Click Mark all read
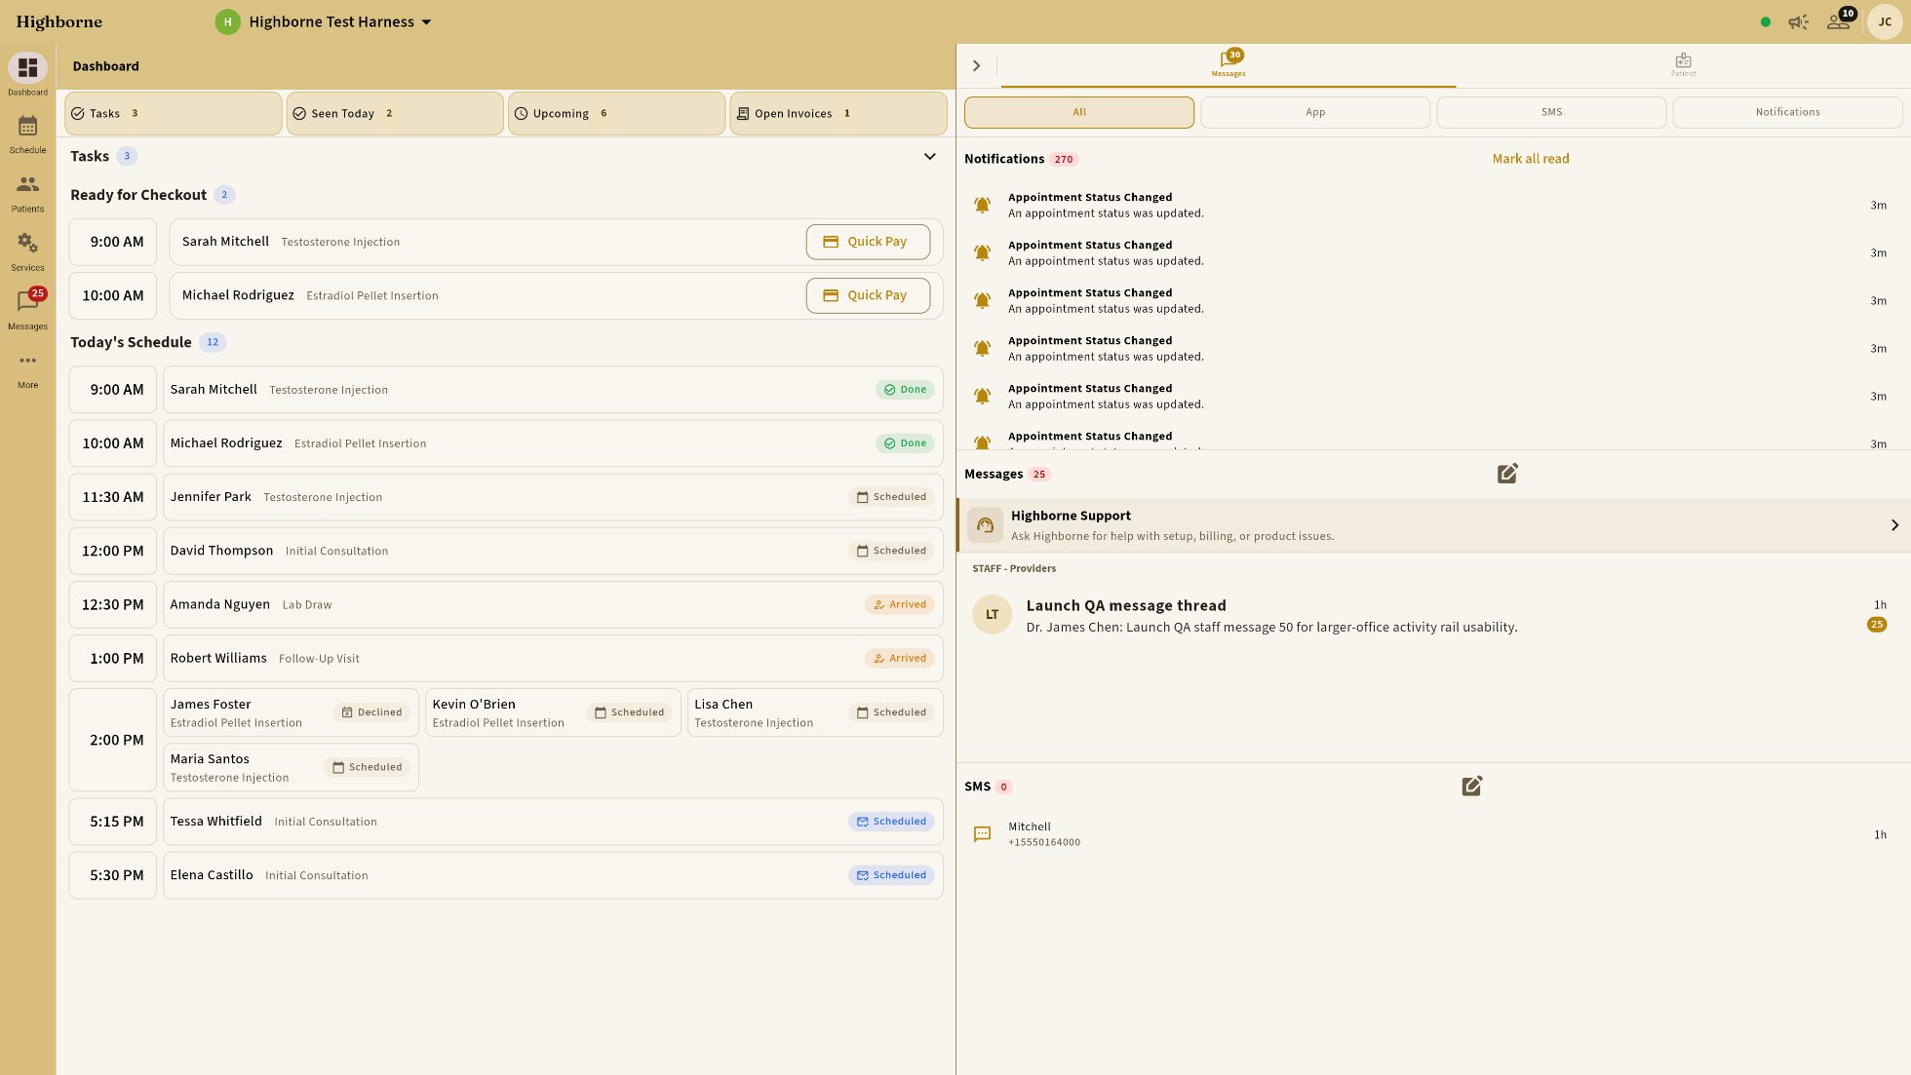The height and width of the screenshot is (1075, 1911). point(1531,159)
